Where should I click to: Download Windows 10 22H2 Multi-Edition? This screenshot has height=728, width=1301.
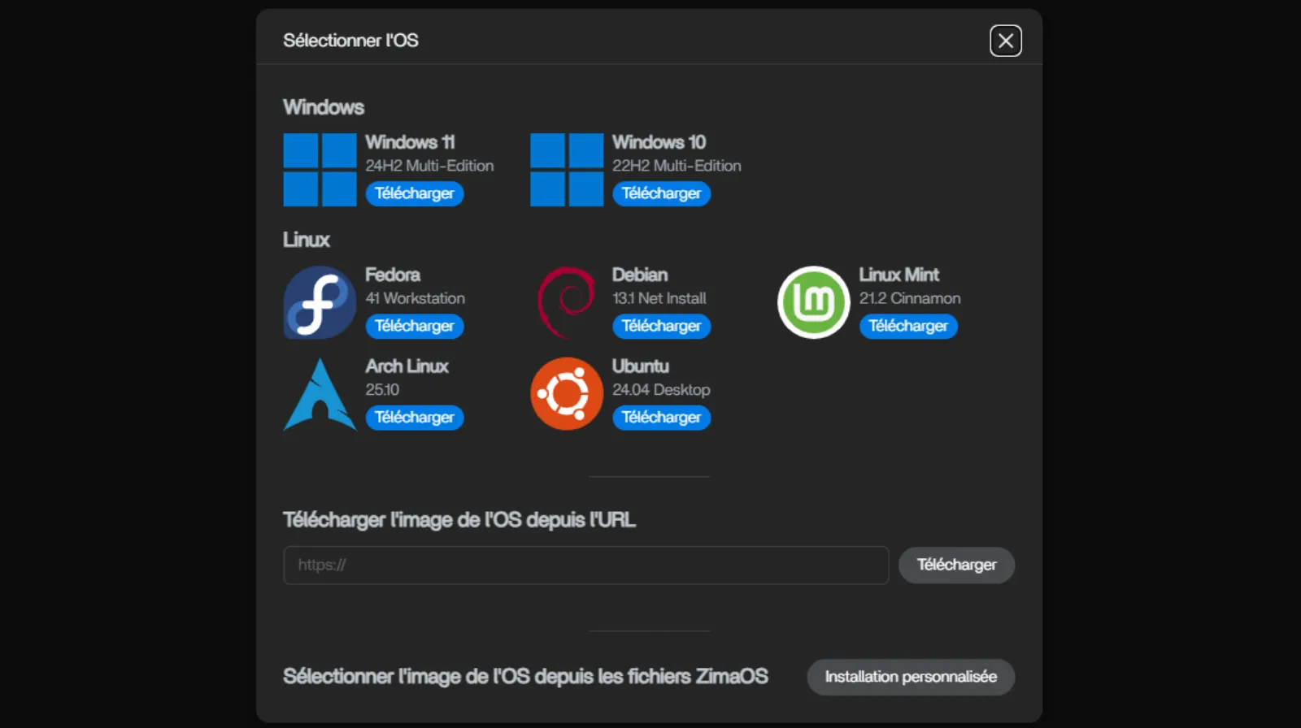661,193
